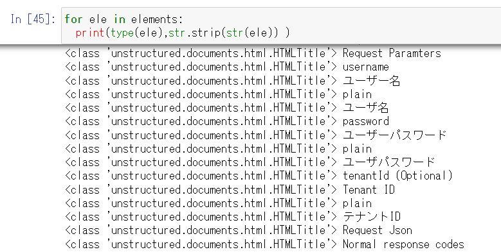This screenshot has height=252, width=501.
Task: Click the 'ユーザー名' output text
Action: [x=371, y=81]
